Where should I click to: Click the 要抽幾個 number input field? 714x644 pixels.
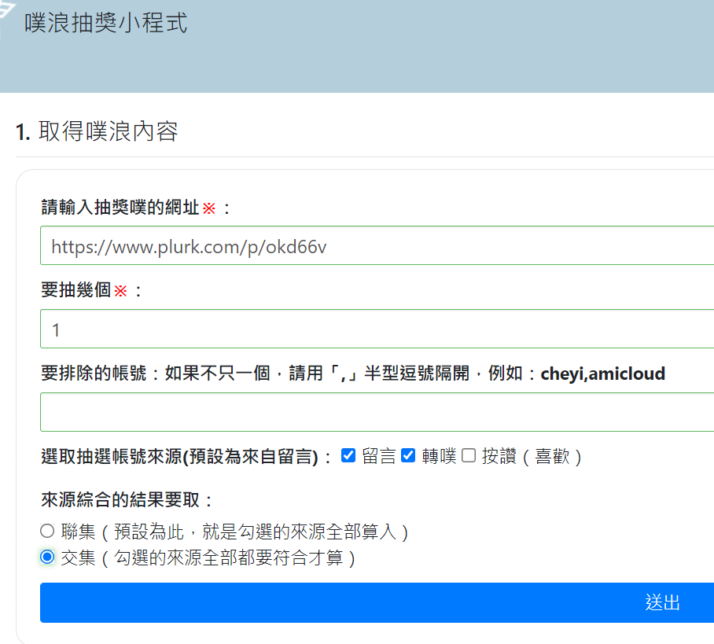377,329
